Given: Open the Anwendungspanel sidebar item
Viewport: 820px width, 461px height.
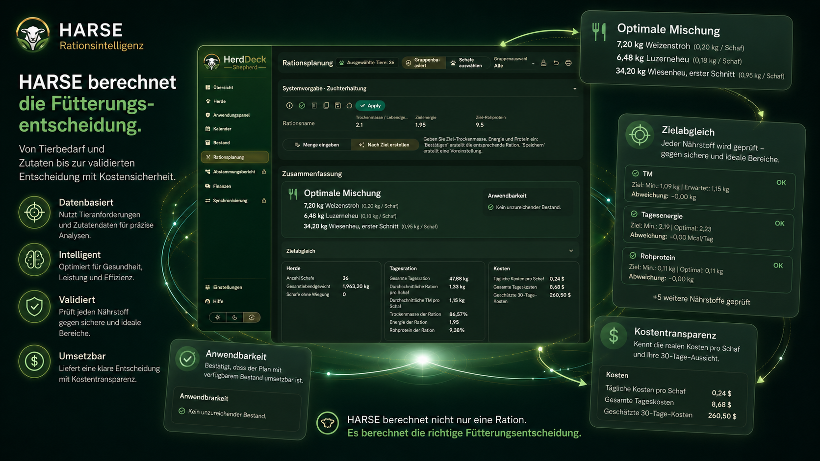Looking at the screenshot, I should click(228, 115).
